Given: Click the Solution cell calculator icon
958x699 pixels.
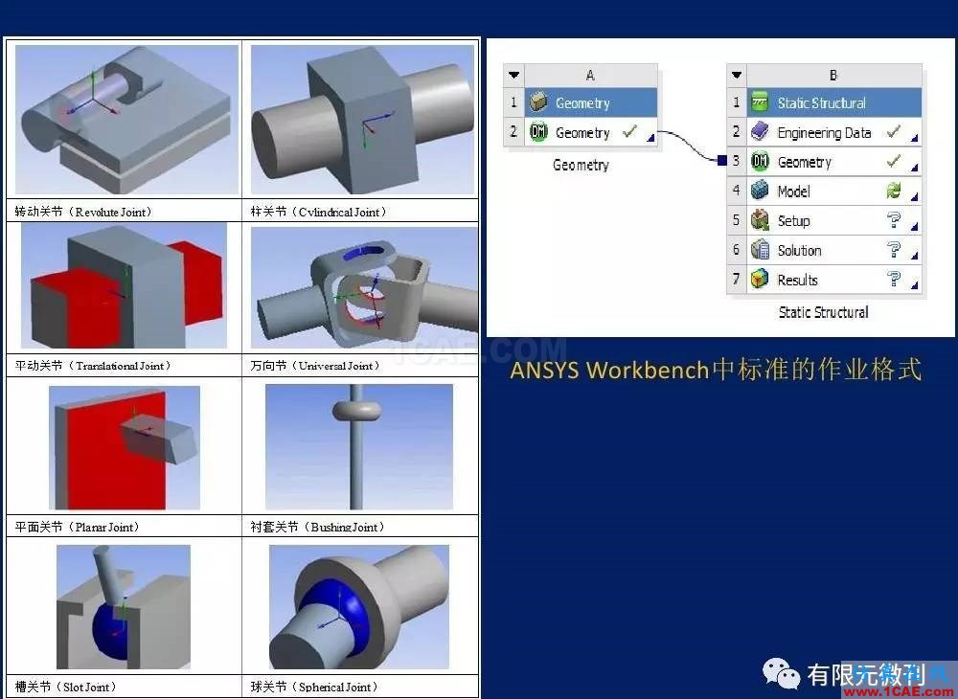Looking at the screenshot, I should tap(760, 250).
